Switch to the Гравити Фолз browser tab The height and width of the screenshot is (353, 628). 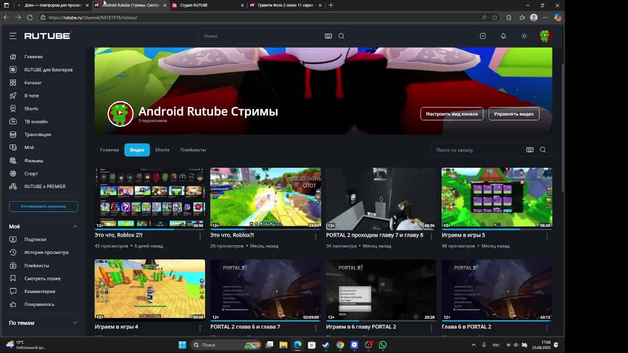285,5
